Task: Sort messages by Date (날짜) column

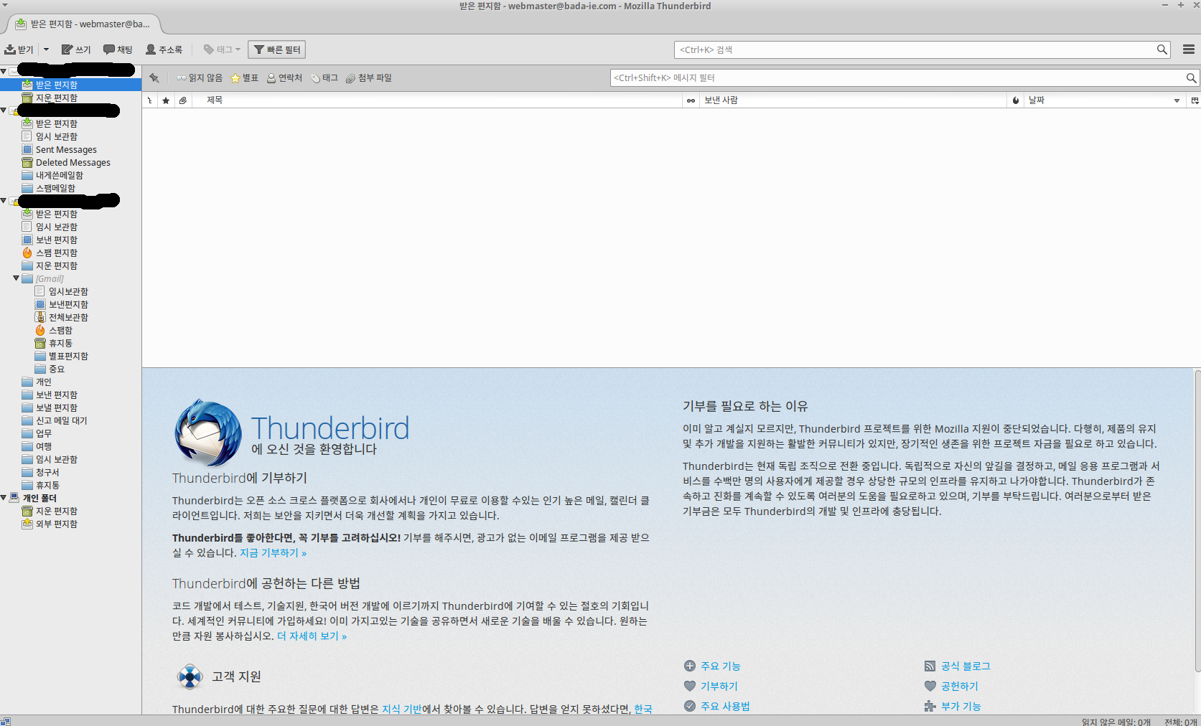Action: pos(1106,100)
